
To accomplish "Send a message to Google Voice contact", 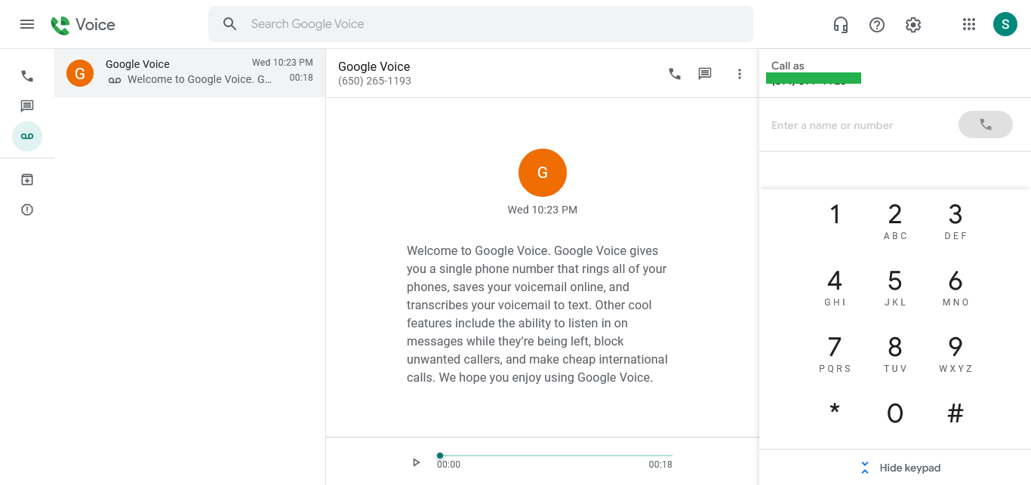I will [x=705, y=74].
